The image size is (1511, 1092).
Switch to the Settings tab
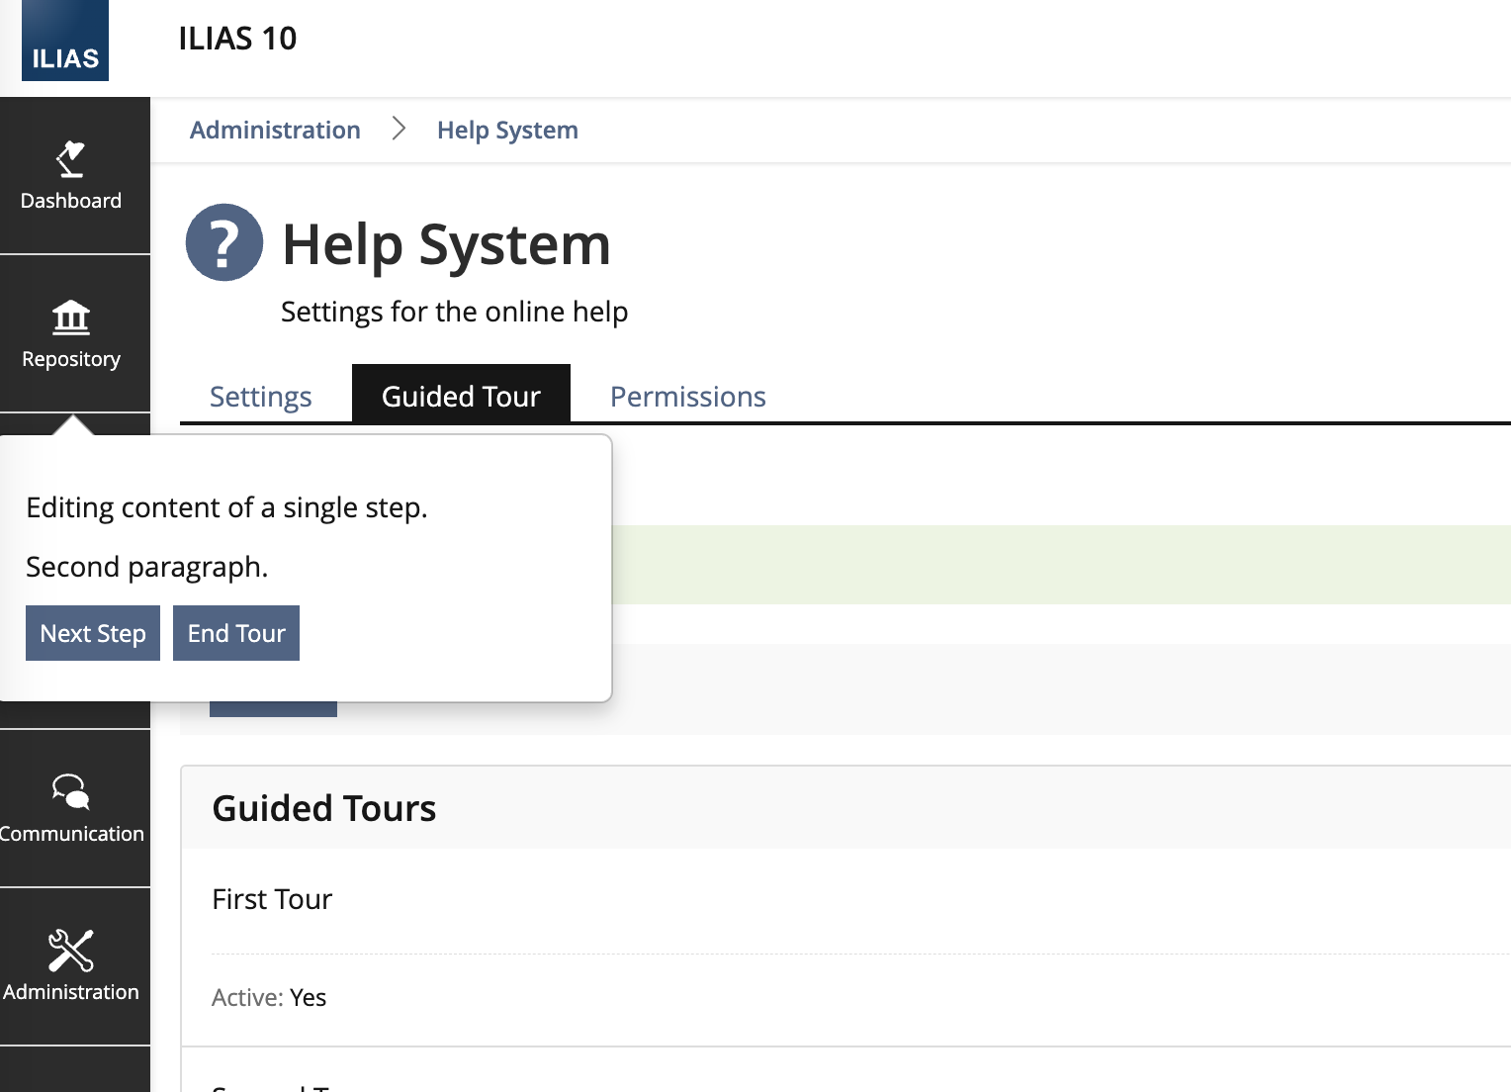click(x=261, y=397)
